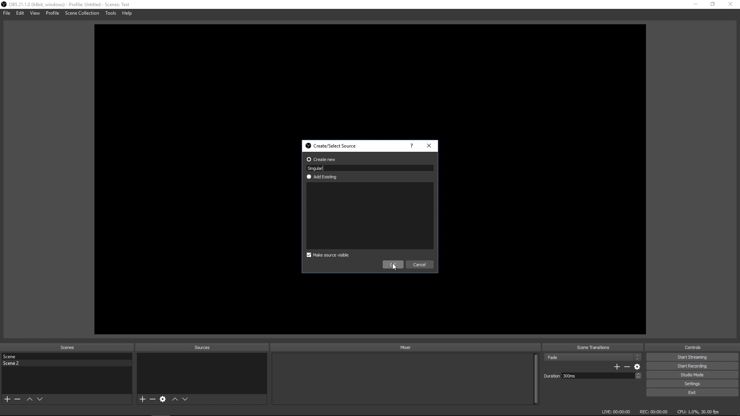Open the Help menu
The width and height of the screenshot is (740, 416).
point(127,13)
